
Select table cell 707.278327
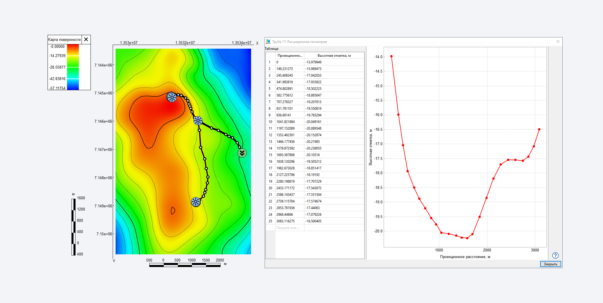pyautogui.click(x=290, y=102)
